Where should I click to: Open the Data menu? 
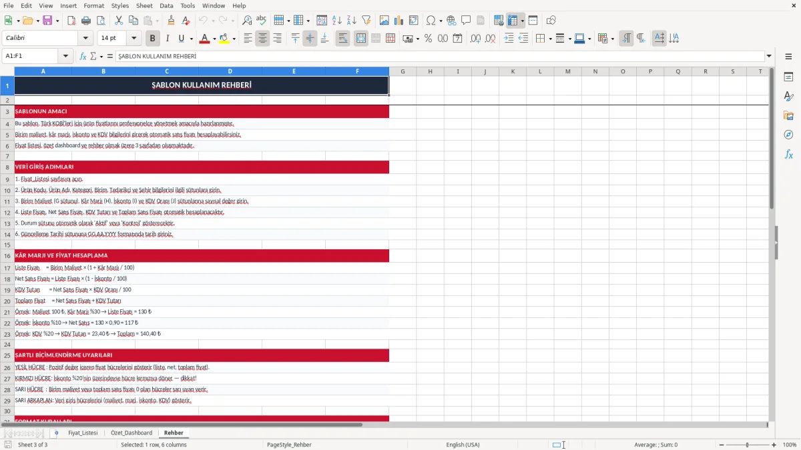tap(166, 5)
